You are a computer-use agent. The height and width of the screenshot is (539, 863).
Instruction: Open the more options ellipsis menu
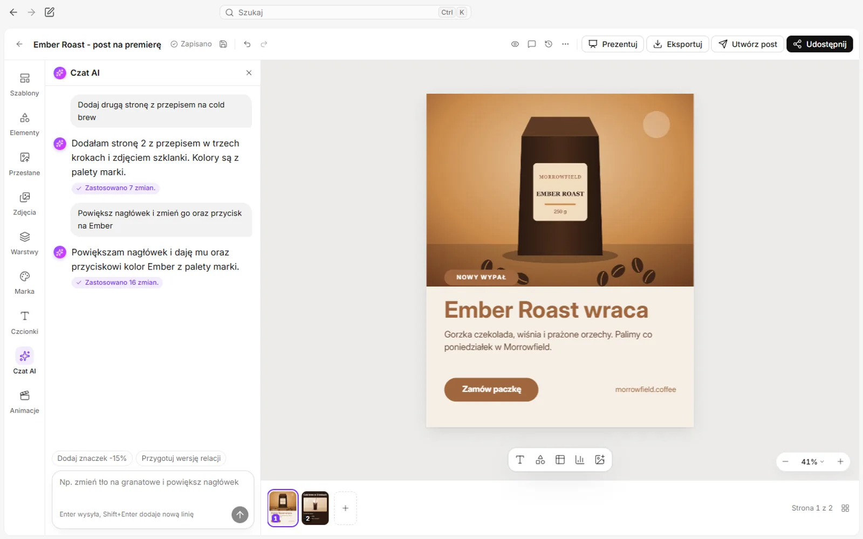pyautogui.click(x=565, y=44)
